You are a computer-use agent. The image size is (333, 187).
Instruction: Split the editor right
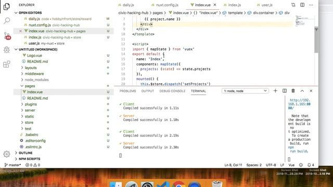302,5
